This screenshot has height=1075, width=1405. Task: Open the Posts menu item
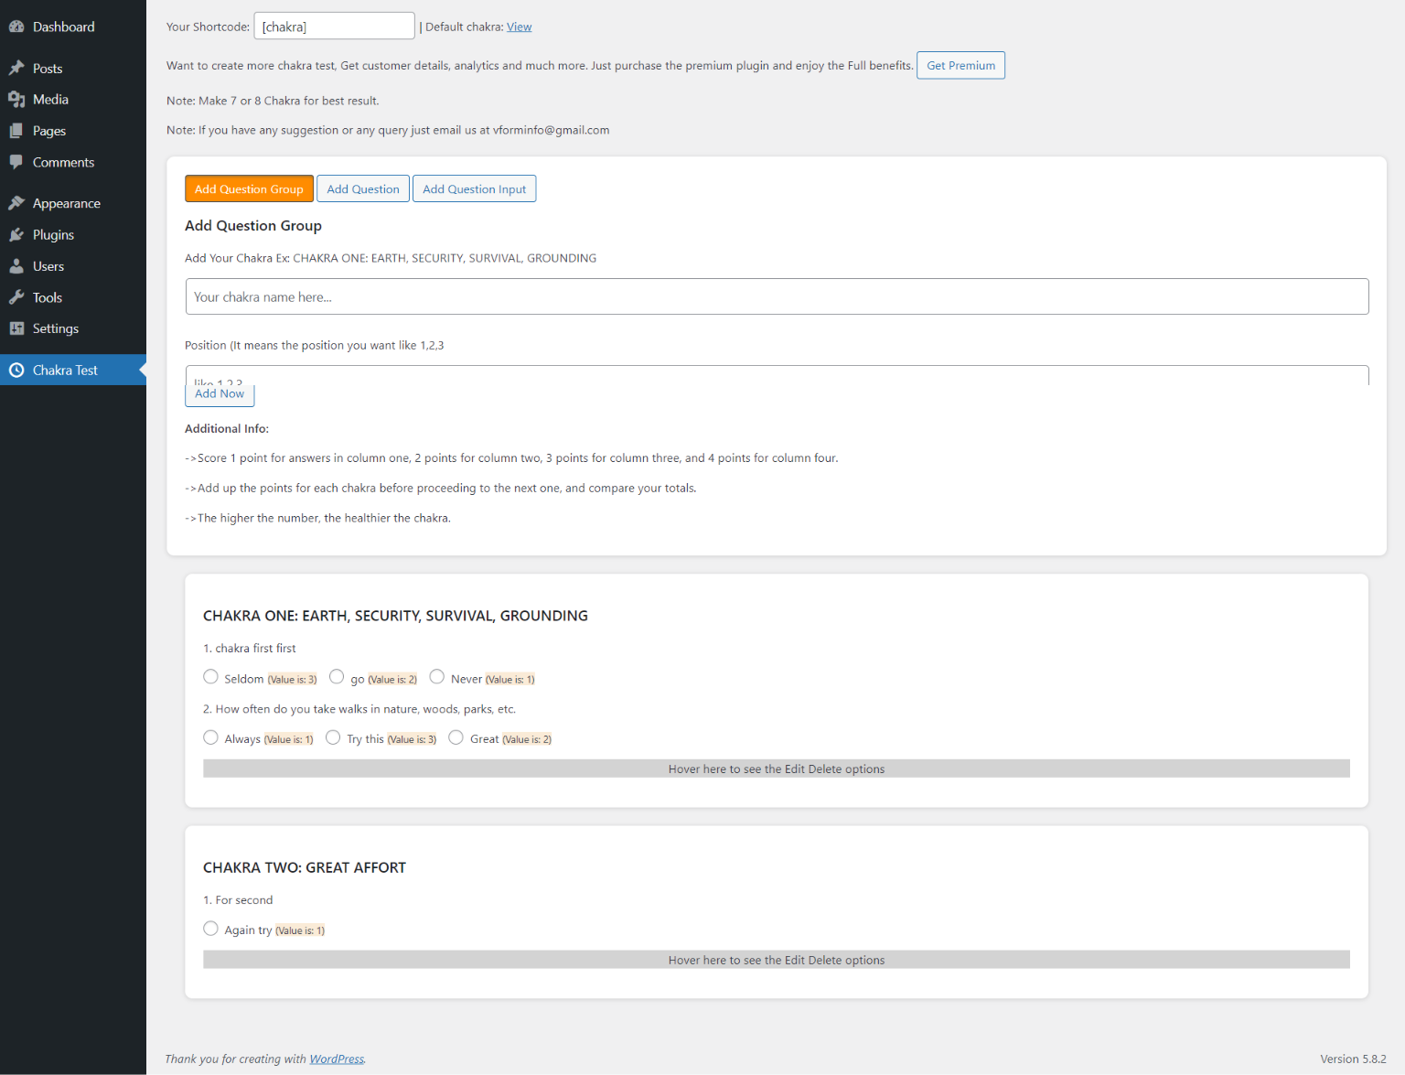tap(73, 68)
